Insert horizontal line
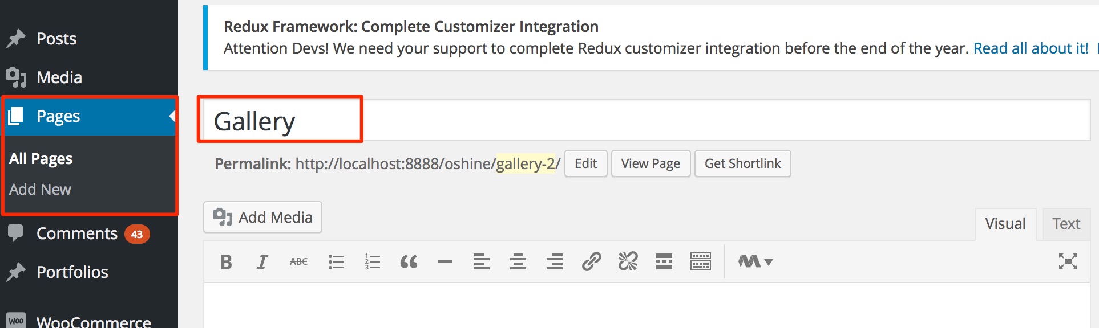The width and height of the screenshot is (1099, 328). [x=445, y=262]
